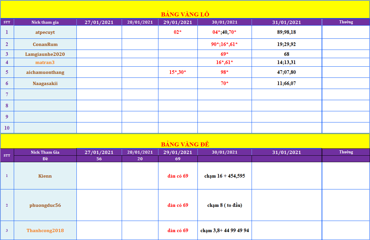Image resolution: width=370 pixels, height=240 pixels.
Task: Click the 'chạm 8 ( to đầu)' cell
Action: [225, 205]
